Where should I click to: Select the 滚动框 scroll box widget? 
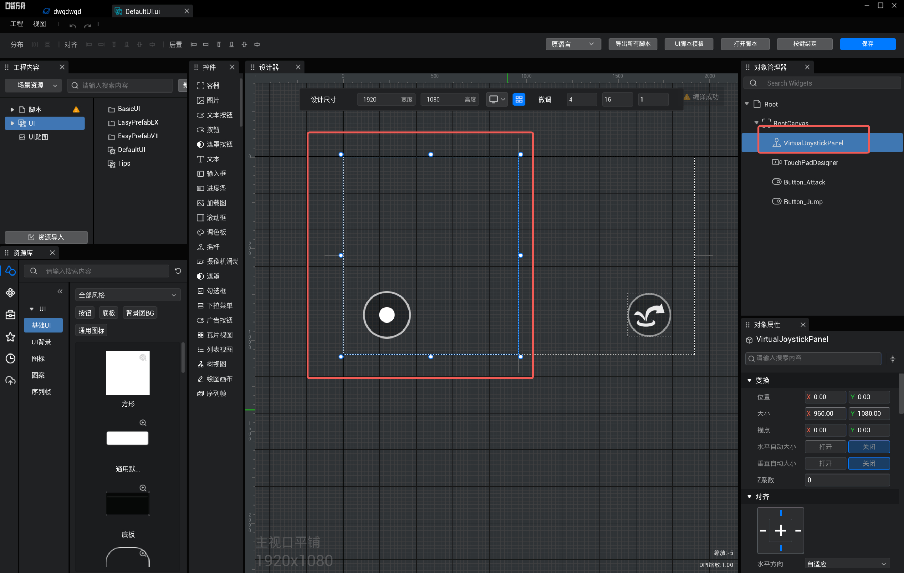coord(212,217)
